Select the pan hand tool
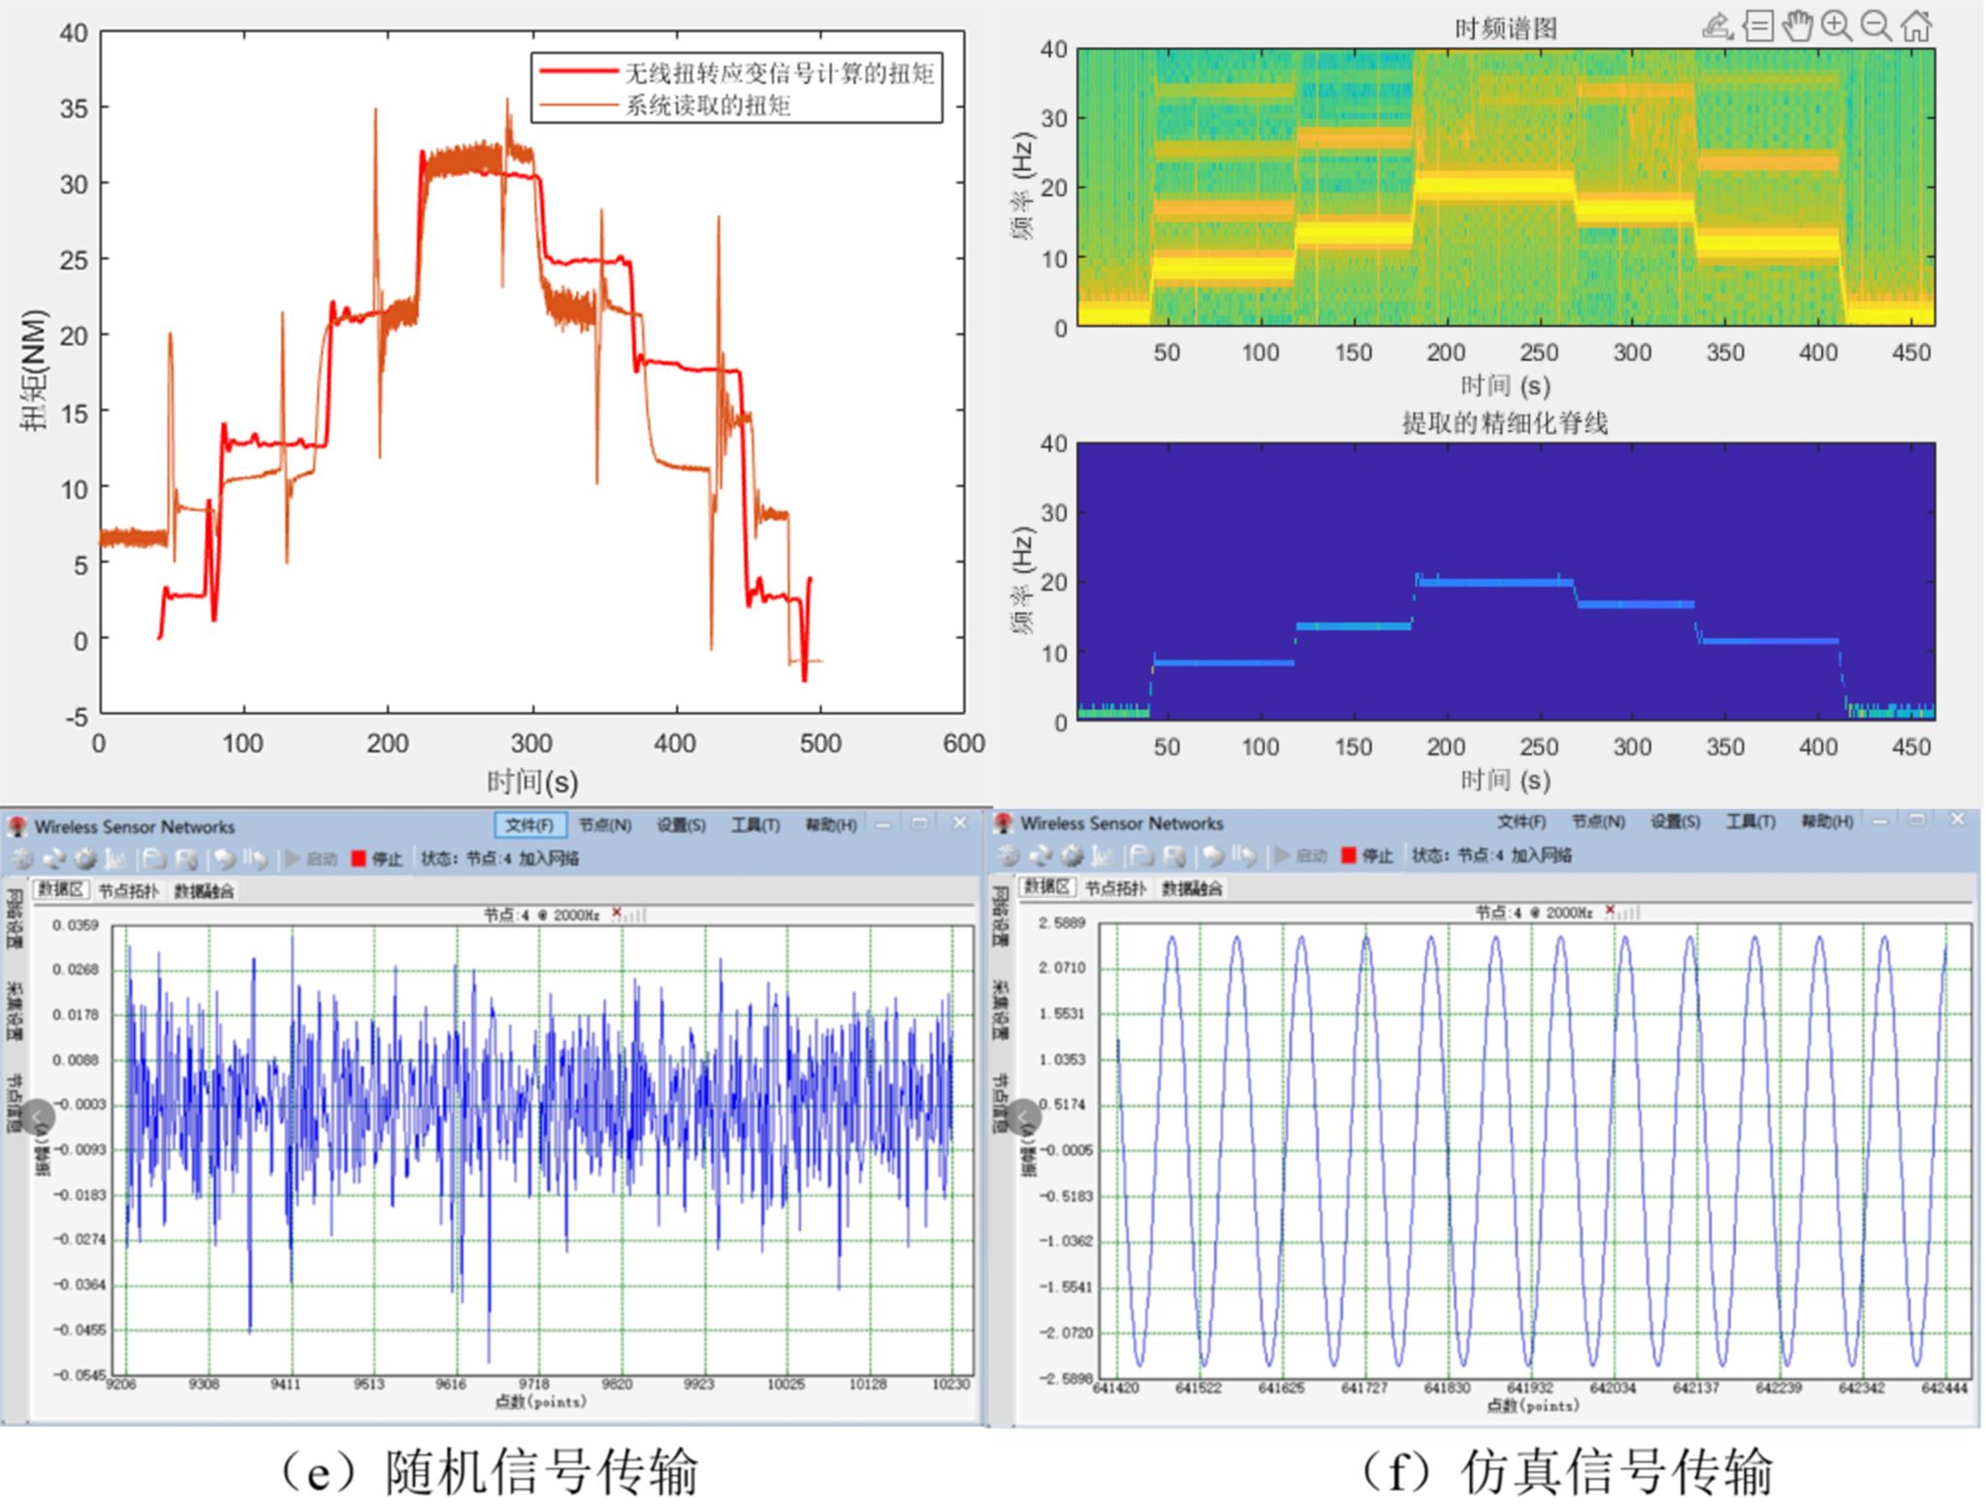This screenshot has width=1986, height=1509. point(1797,26)
